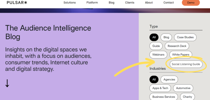Open the Clients page from navigation
The width and height of the screenshot is (210, 100).
(x=129, y=3)
